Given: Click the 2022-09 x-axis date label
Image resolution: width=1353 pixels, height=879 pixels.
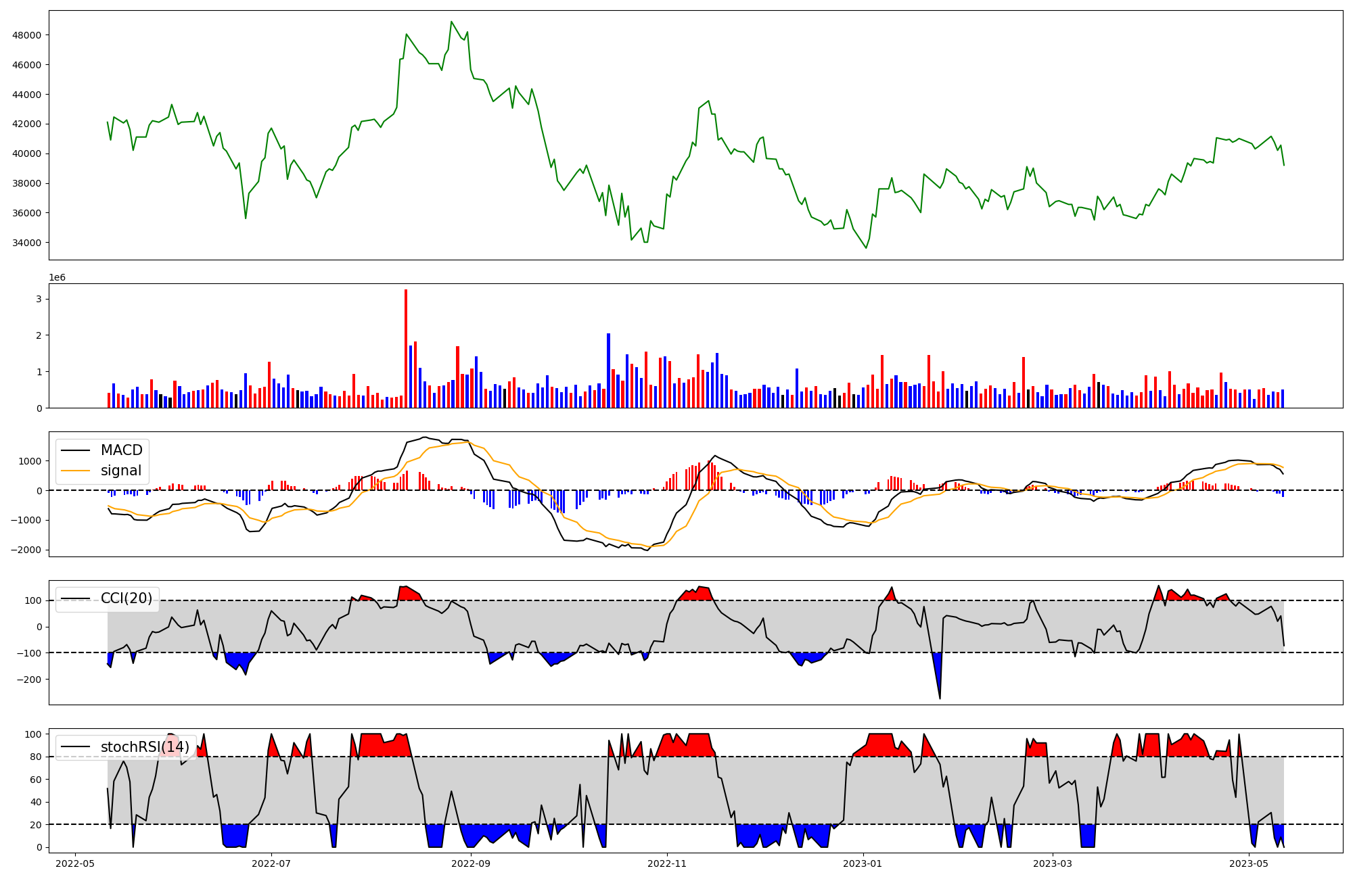Looking at the screenshot, I should click(471, 863).
